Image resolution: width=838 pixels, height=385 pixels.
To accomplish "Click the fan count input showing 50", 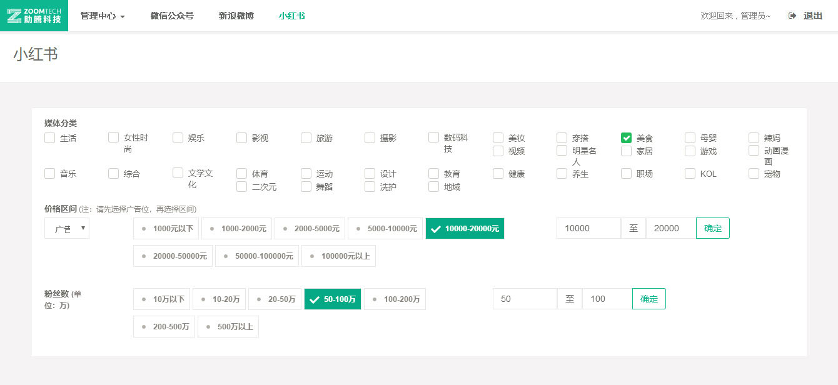I will (x=525, y=299).
